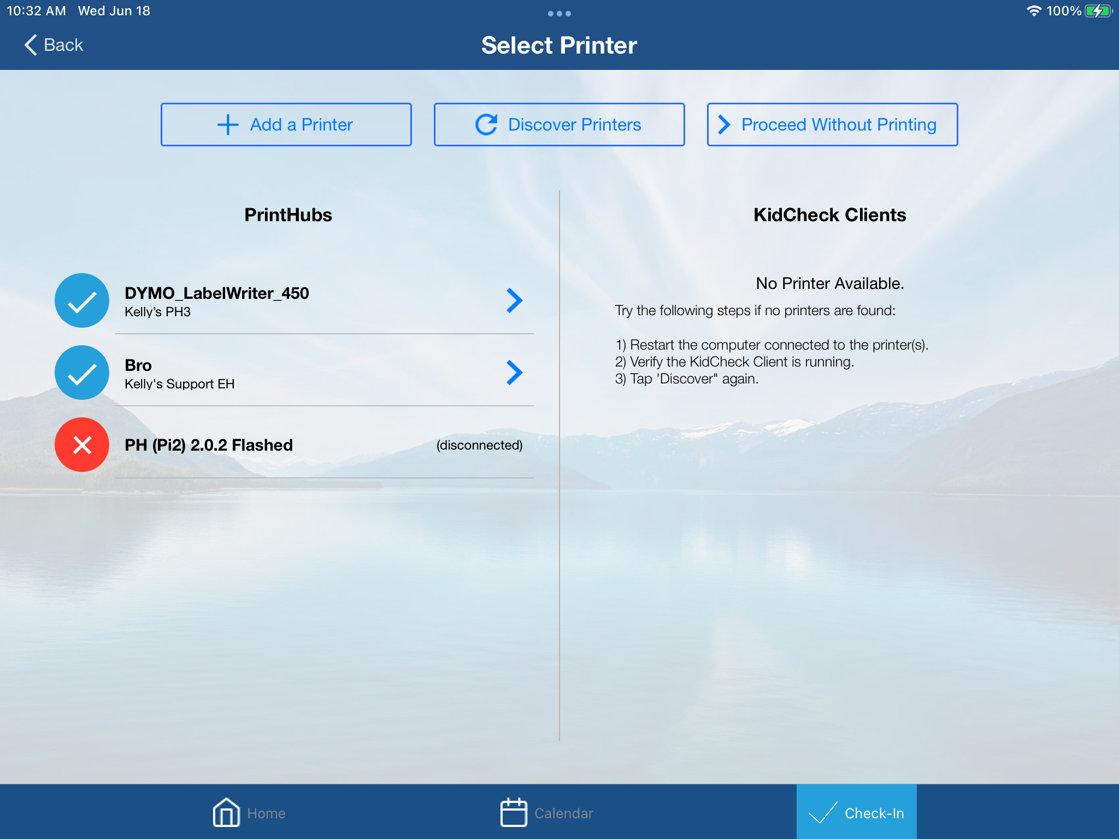Tap the 100% battery percentage text
This screenshot has width=1119, height=839.
coord(1063,11)
